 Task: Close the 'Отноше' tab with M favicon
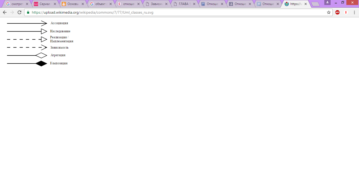click(250, 4)
